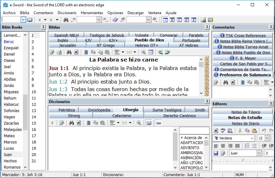Toggle the Editores panel pin

click(271, 104)
